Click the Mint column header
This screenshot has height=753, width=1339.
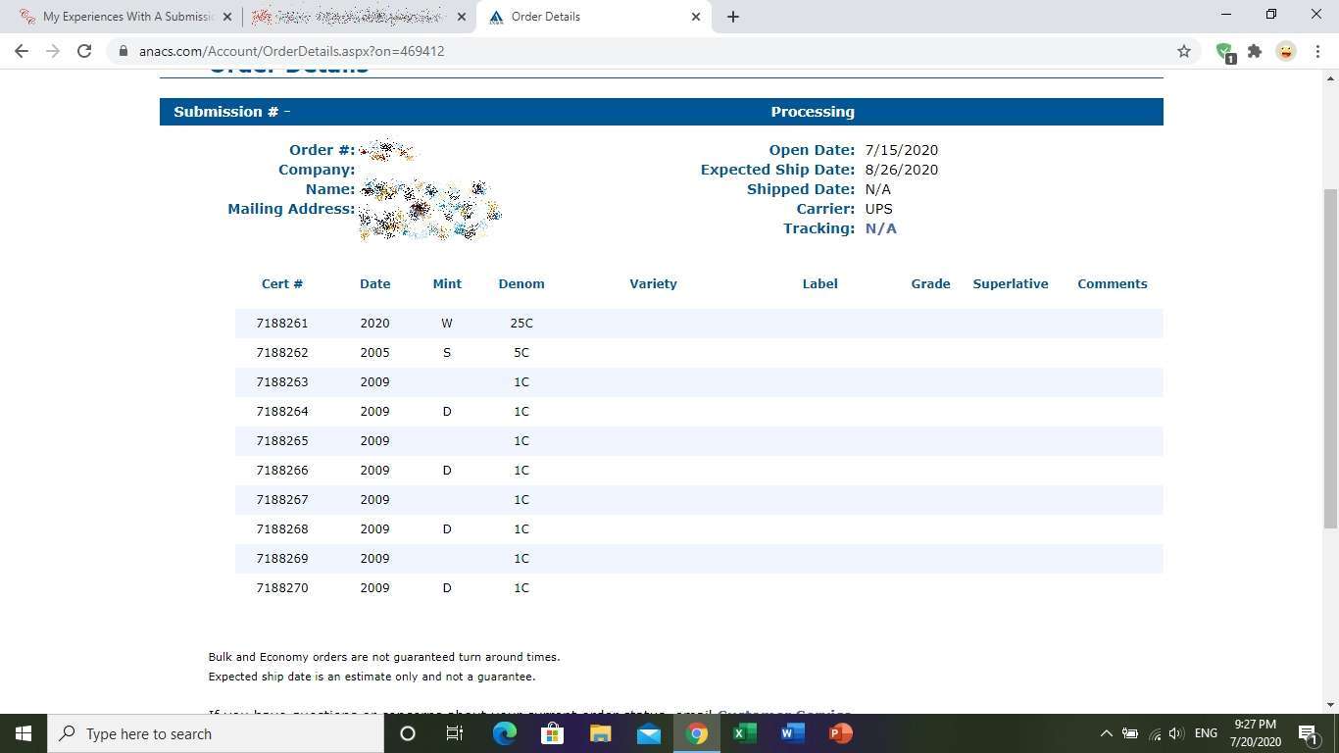[447, 283]
